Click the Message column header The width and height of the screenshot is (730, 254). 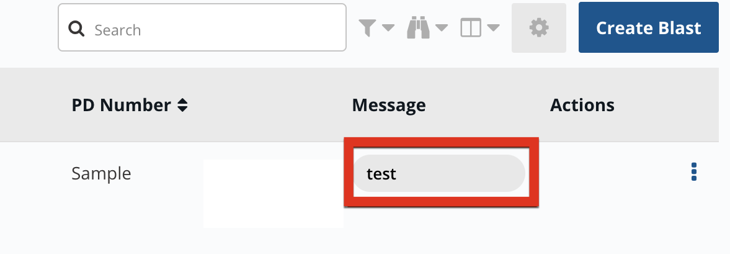(x=389, y=106)
